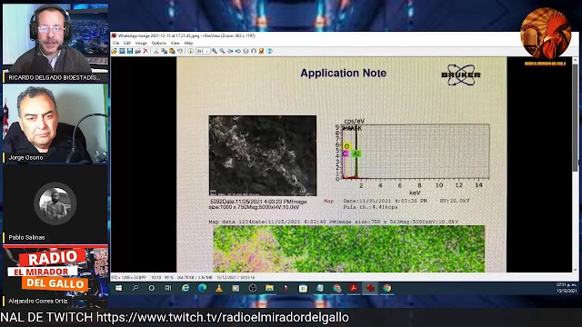Open the File menu
This screenshot has height=327, width=582.
pyautogui.click(x=115, y=43)
